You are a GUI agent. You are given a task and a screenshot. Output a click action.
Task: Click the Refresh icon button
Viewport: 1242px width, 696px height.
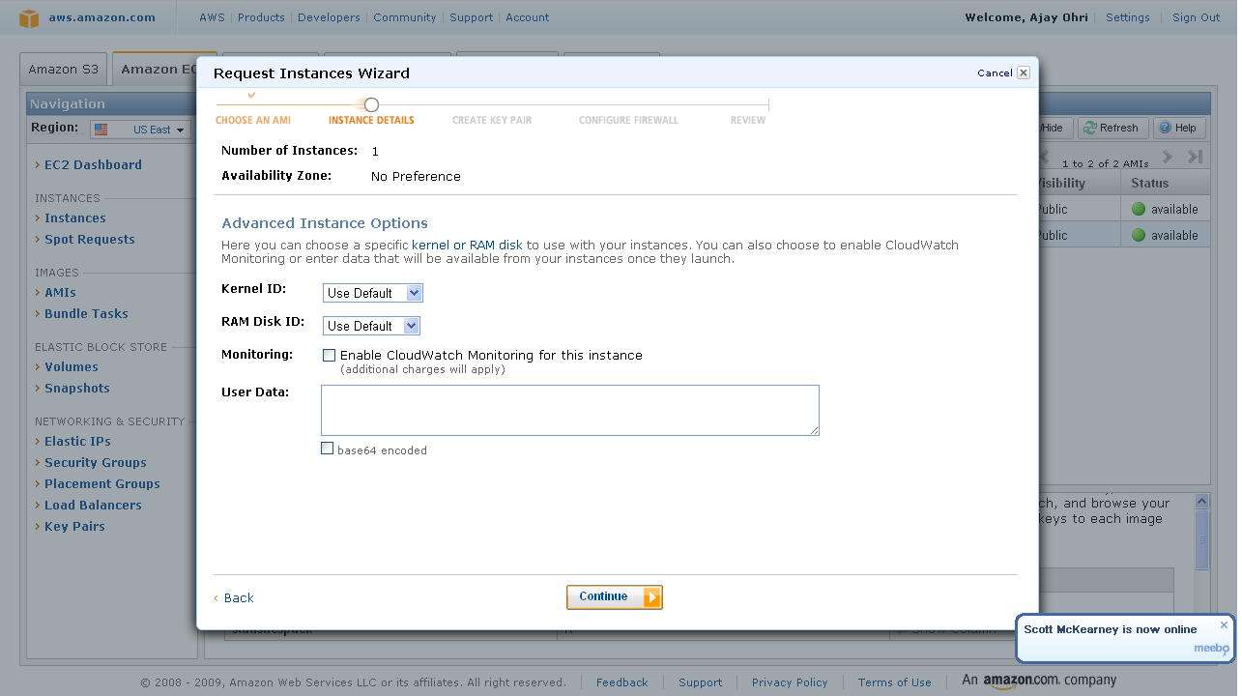point(1111,128)
